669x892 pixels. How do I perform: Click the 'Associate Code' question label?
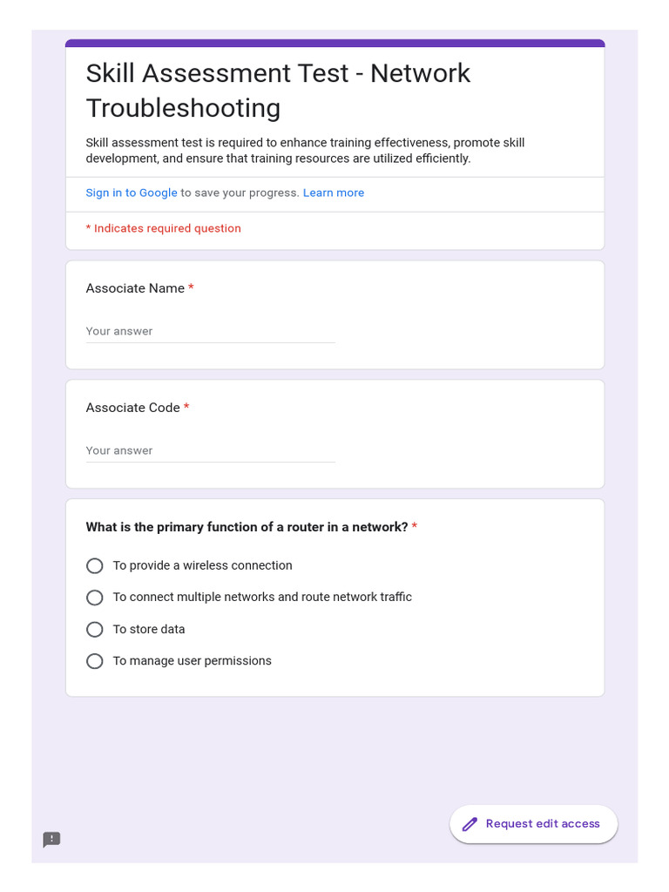point(132,408)
